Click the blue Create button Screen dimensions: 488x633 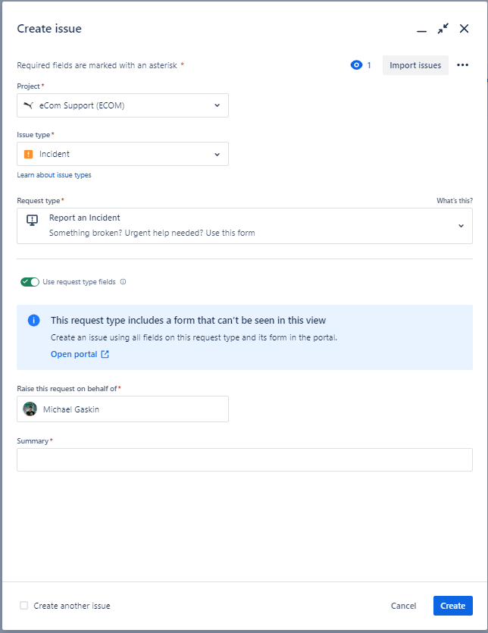tap(453, 606)
